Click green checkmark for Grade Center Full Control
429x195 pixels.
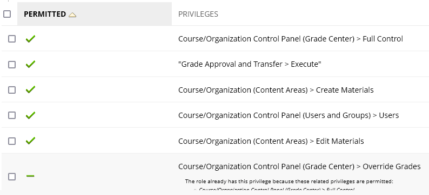[30, 39]
